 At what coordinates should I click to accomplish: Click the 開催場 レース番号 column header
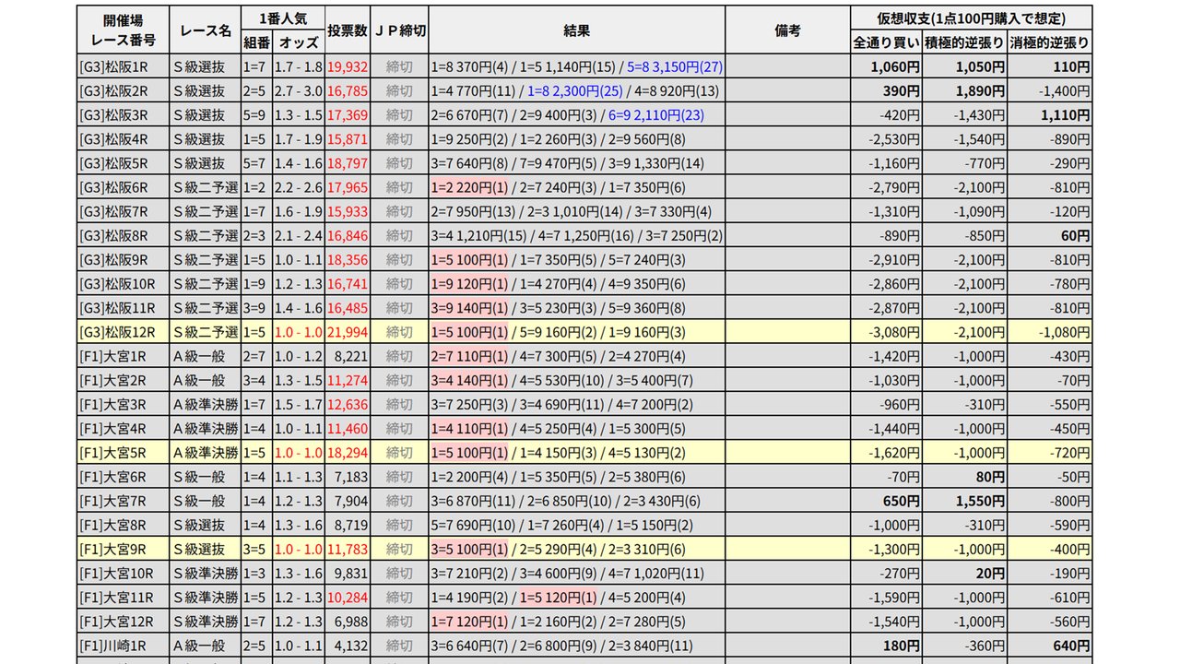(123, 30)
